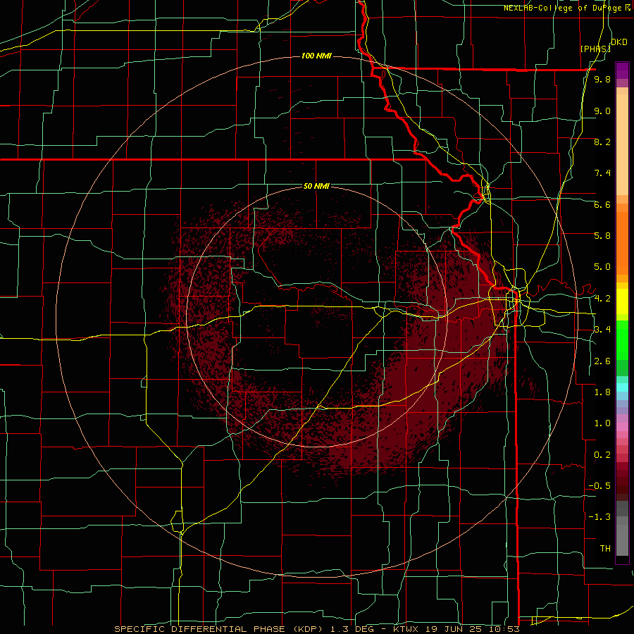634x634 pixels.
Task: Click the 50 NMI range ring label
Action: tap(316, 186)
